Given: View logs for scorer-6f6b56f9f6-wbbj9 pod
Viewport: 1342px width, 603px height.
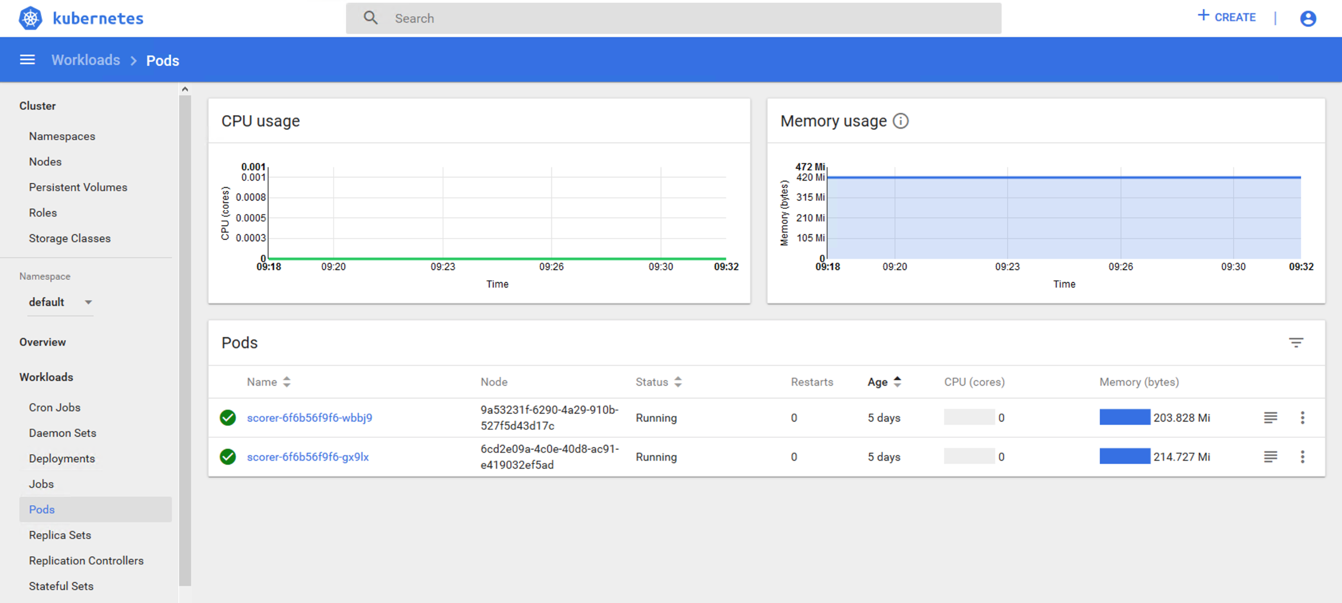Looking at the screenshot, I should pyautogui.click(x=1270, y=418).
